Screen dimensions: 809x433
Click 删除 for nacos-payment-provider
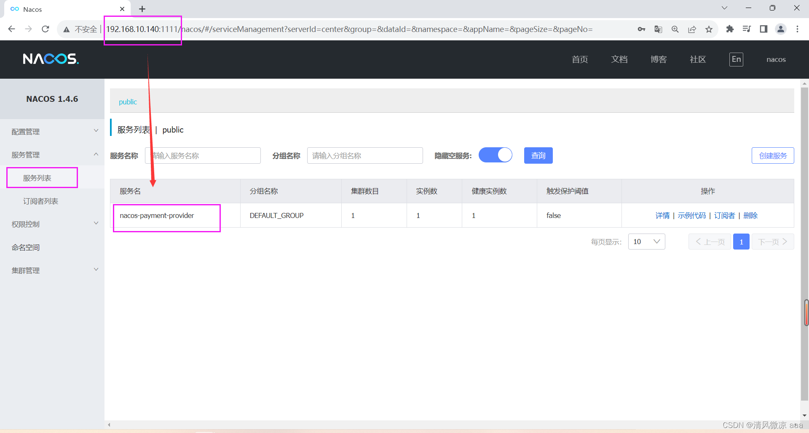click(x=750, y=215)
